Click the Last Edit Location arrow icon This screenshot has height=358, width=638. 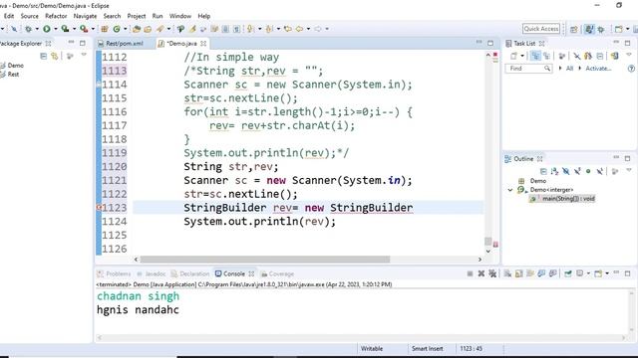tap(288, 29)
